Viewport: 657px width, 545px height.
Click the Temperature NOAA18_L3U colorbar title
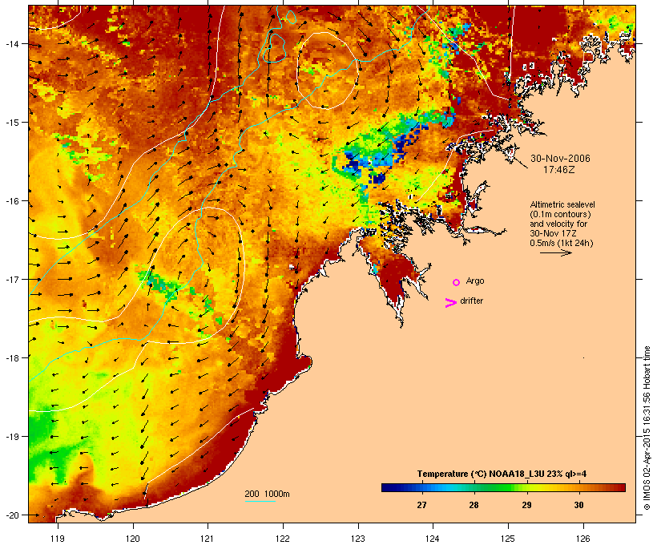(502, 474)
